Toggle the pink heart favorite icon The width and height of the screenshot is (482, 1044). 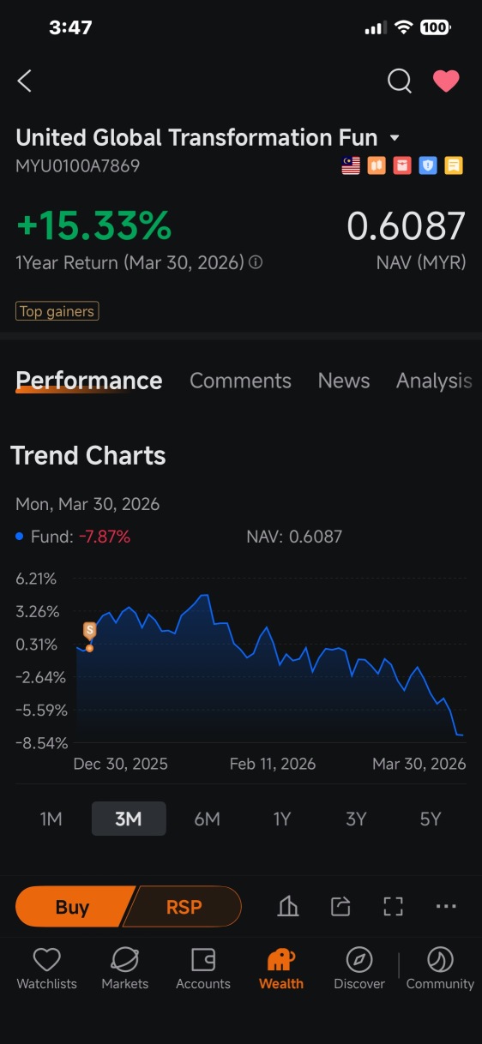click(446, 81)
